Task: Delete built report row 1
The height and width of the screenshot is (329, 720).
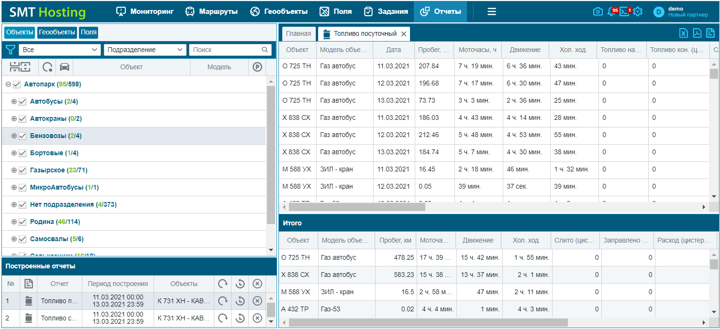Action: [x=257, y=301]
